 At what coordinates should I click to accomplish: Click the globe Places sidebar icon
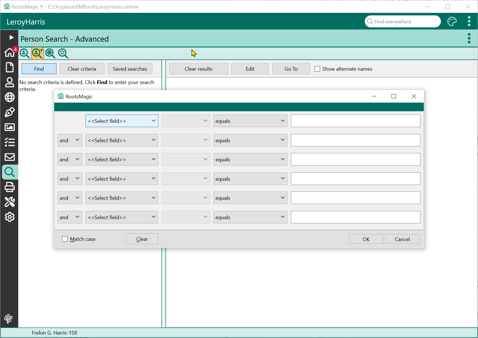tap(9, 97)
